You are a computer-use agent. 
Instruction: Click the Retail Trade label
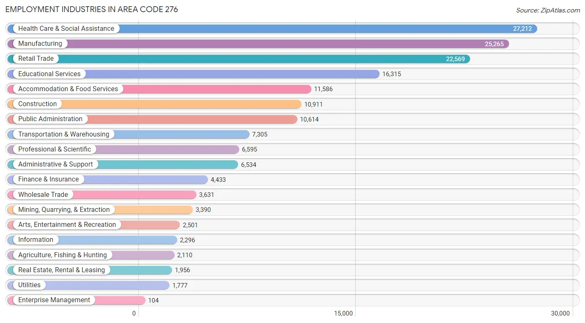[36, 58]
